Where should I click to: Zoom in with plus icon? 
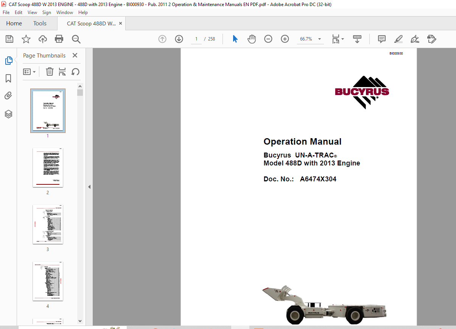click(x=285, y=39)
